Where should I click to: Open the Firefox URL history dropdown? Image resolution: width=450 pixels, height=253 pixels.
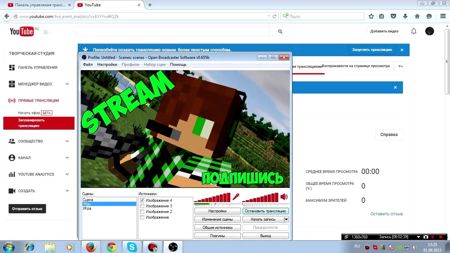(x=269, y=16)
